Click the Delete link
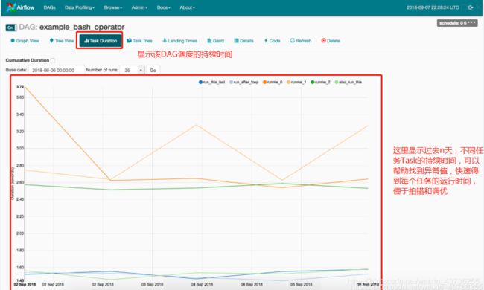 pos(331,41)
